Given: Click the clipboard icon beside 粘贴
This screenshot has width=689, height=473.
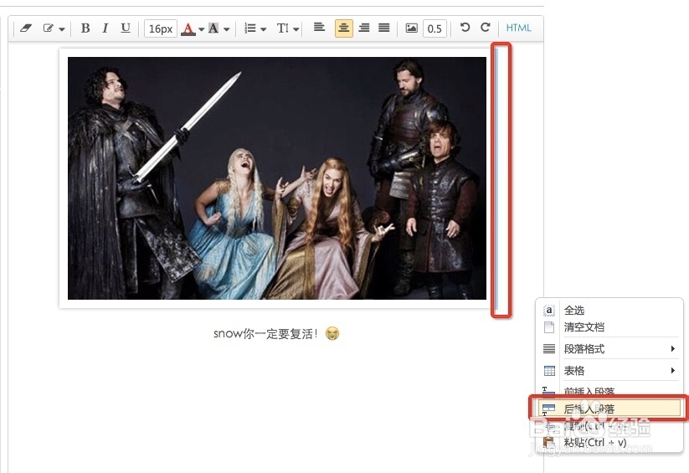Looking at the screenshot, I should 549,442.
